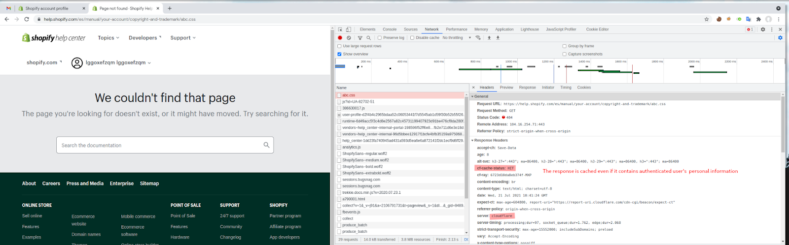Viewport: 789px width, 245px height.
Task: Switch to the Elements tab
Action: (x=367, y=30)
